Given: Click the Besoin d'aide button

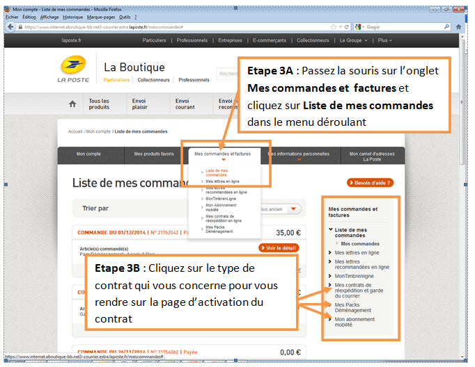Looking at the screenshot, I should [x=370, y=183].
